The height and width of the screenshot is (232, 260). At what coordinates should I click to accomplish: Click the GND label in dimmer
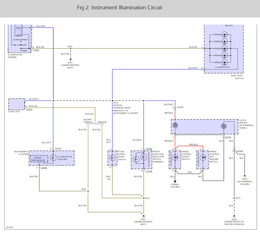tap(18, 35)
